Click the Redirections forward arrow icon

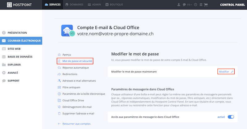pyautogui.click(x=59, y=74)
